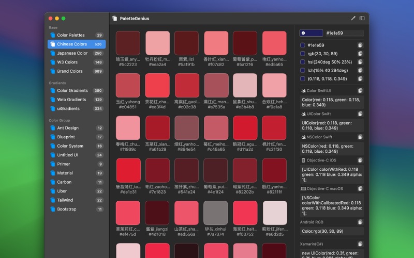Select the #ed5a65 color swatch
This screenshot has height=258, width=414.
(x=274, y=43)
